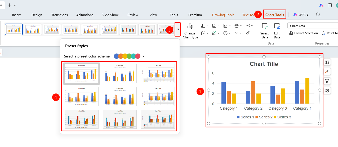Click the Series 3 legend entry
This screenshot has height=147, width=338.
coord(282,117)
